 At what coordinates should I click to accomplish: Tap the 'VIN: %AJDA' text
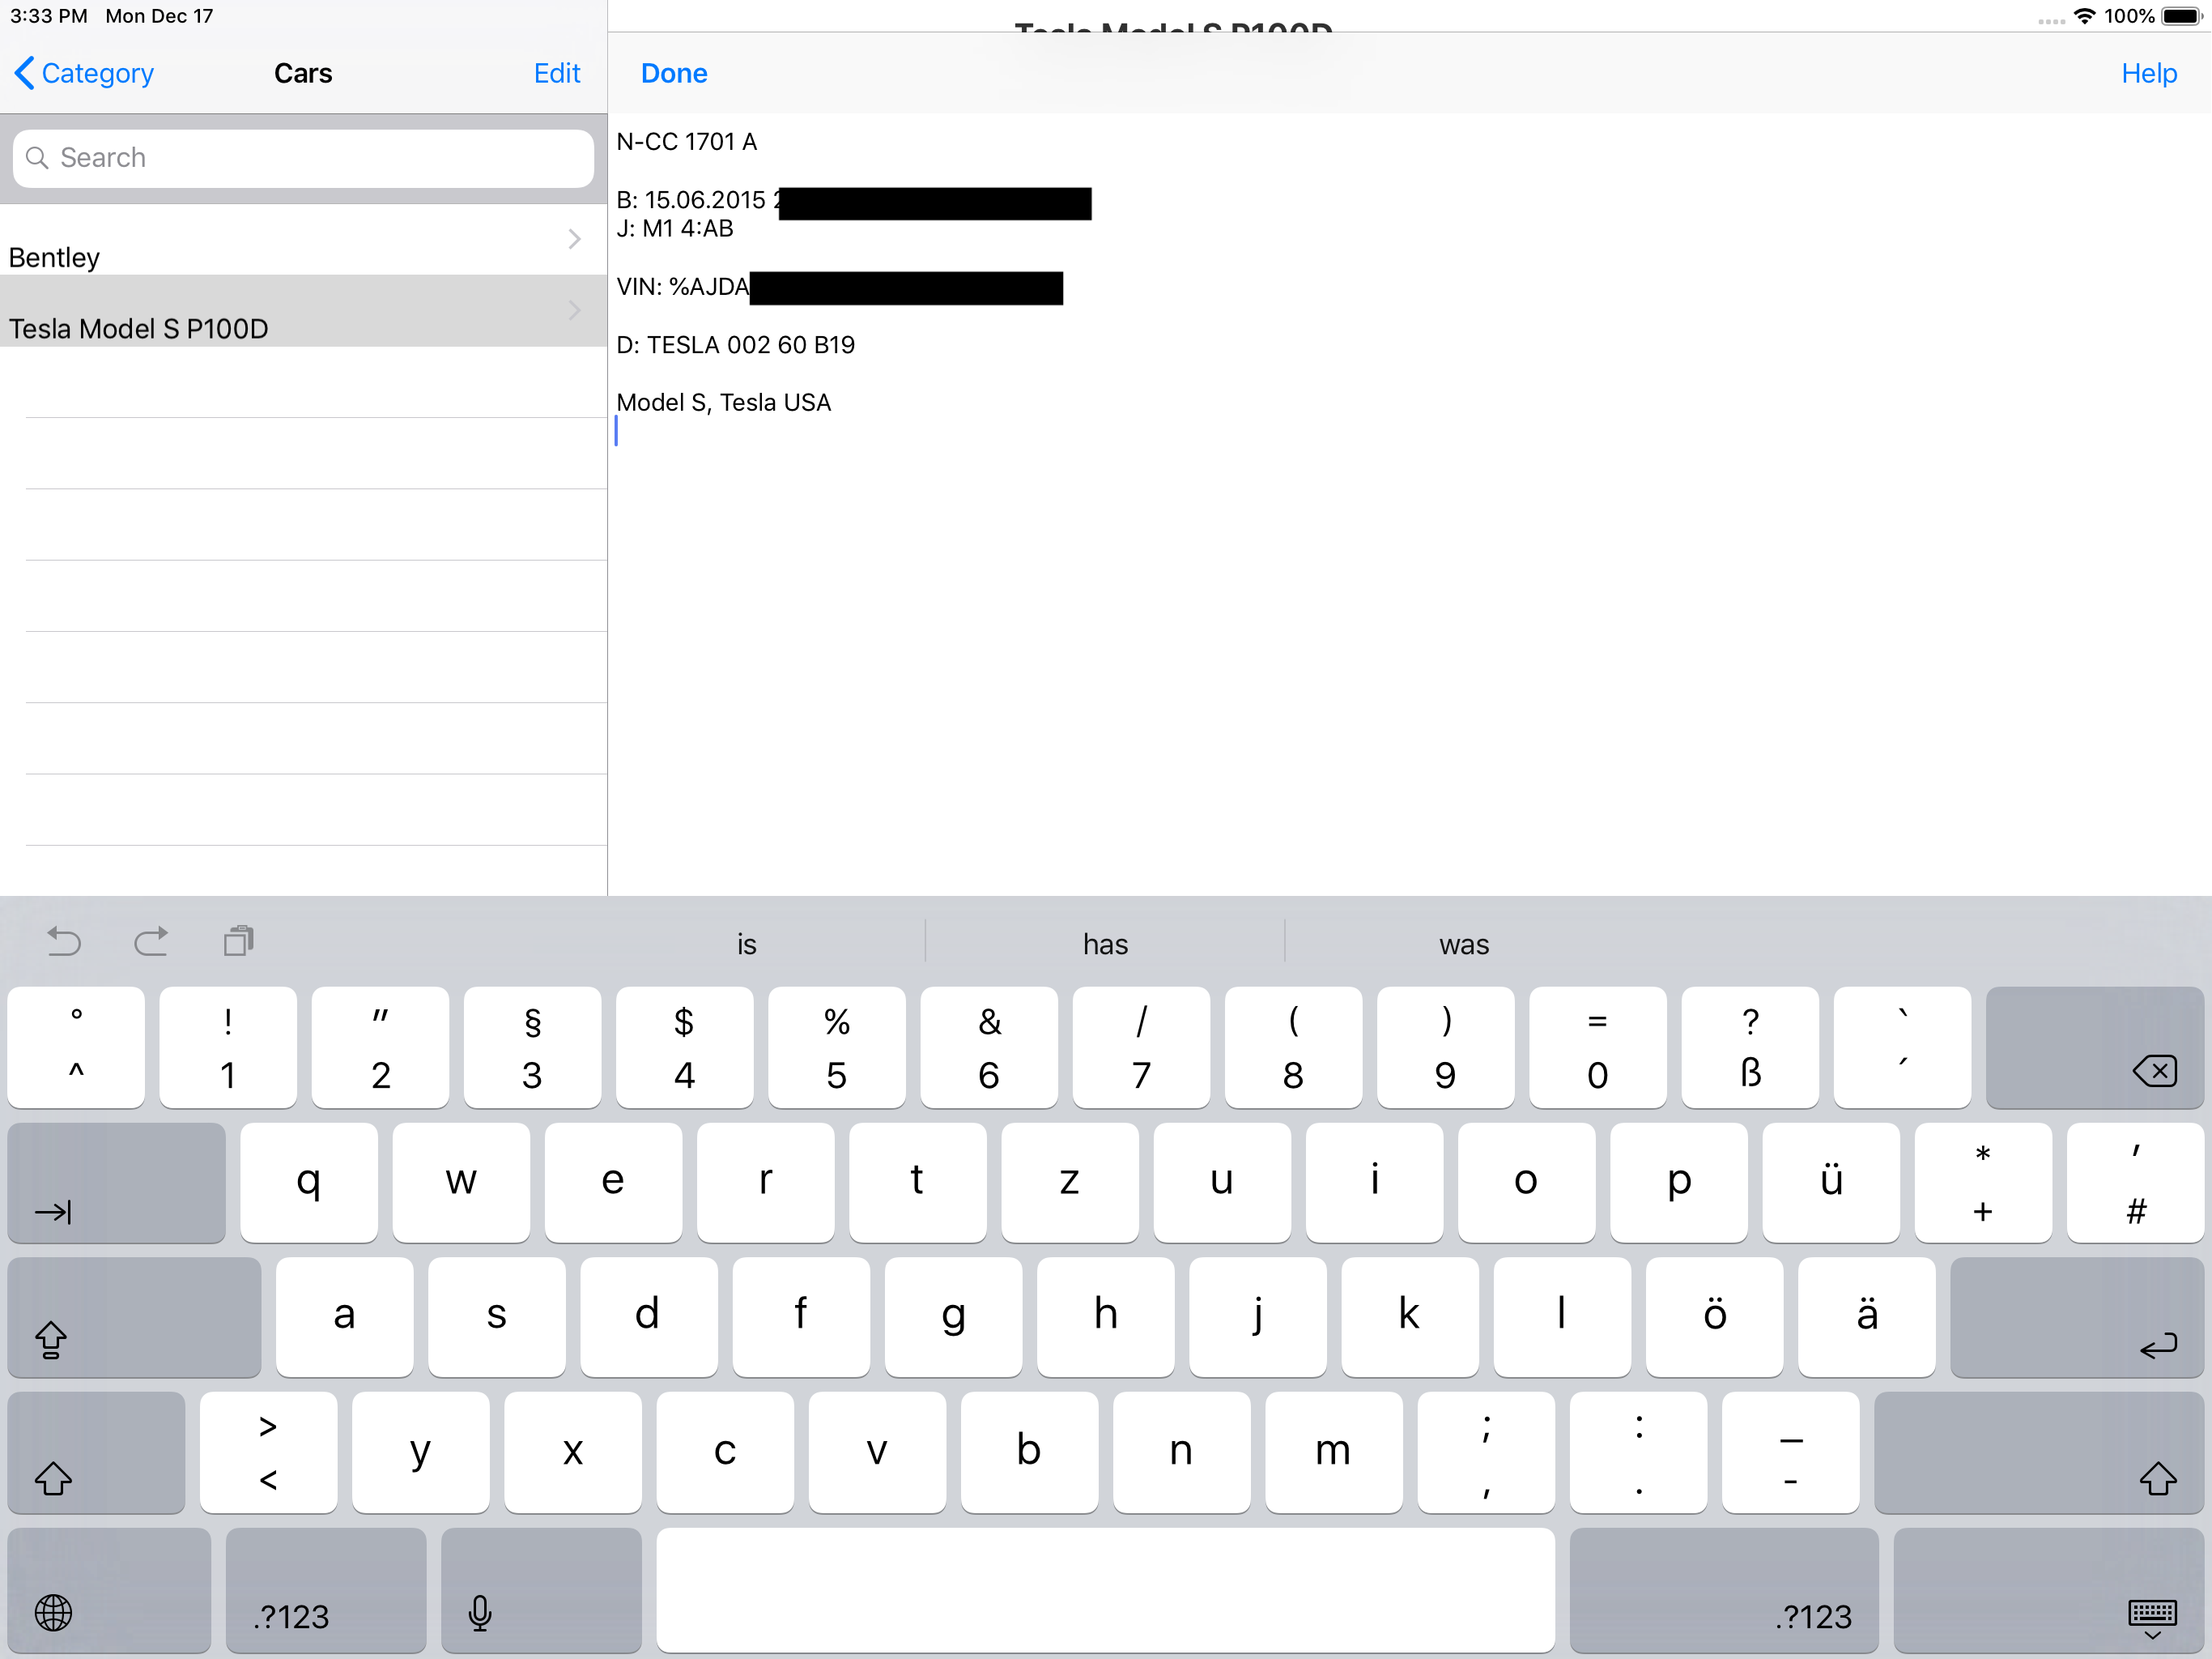[683, 288]
